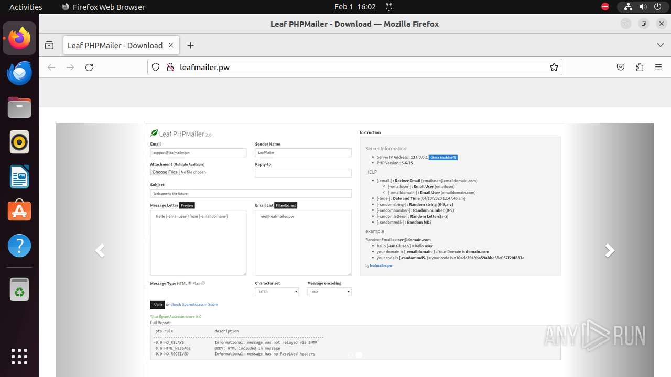This screenshot has height=377, width=671.
Task: Click the insecure connection lock icon
Action: (x=170, y=67)
